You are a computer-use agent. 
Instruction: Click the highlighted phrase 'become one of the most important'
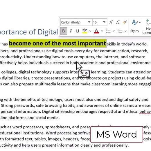[x=57, y=43]
